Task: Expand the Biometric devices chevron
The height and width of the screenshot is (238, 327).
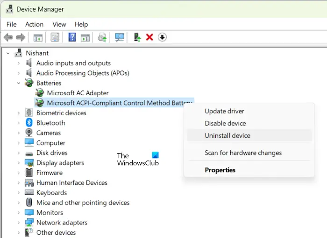Action: (19, 113)
